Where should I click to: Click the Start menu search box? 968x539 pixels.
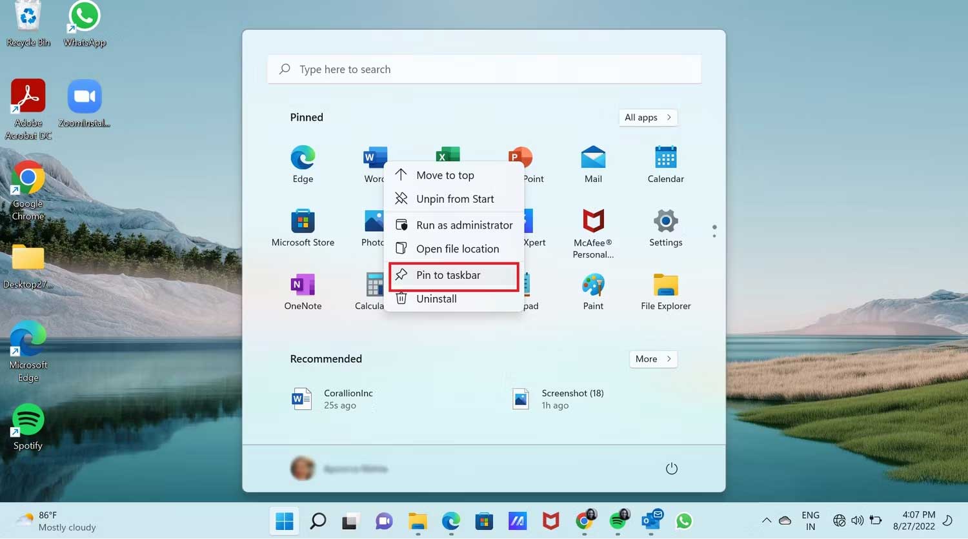point(484,70)
